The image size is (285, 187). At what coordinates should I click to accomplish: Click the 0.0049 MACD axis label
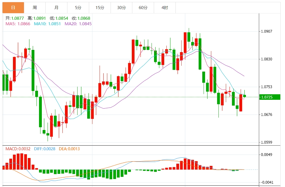click(x=267, y=155)
